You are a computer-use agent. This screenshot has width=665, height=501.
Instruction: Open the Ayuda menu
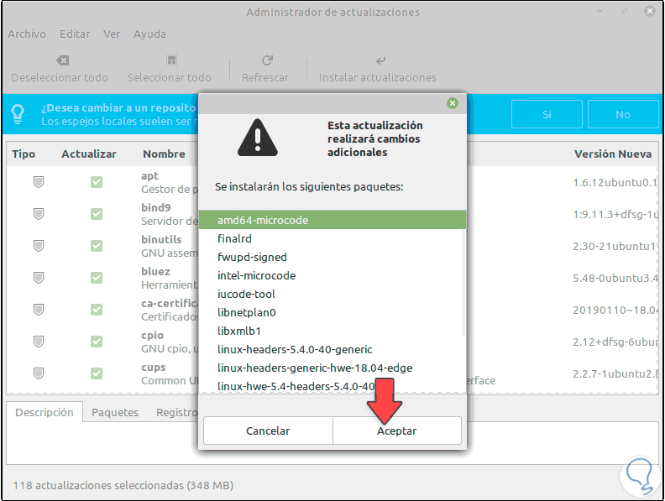click(149, 34)
